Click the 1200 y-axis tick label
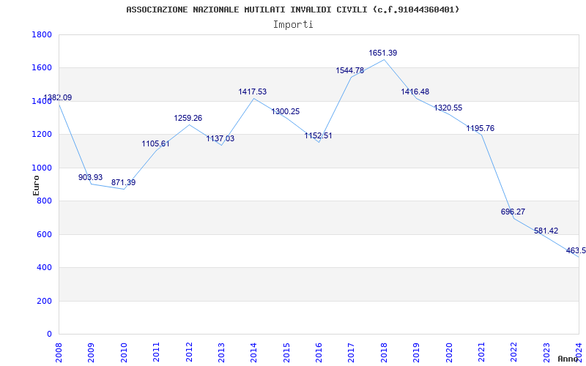586x366 pixels. pos(42,135)
